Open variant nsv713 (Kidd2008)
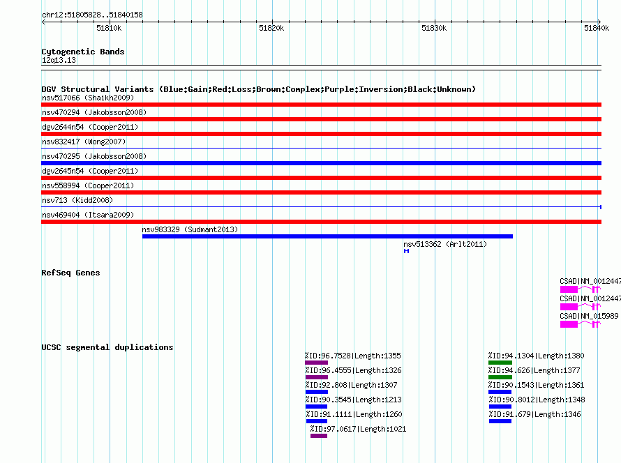 [x=77, y=200]
